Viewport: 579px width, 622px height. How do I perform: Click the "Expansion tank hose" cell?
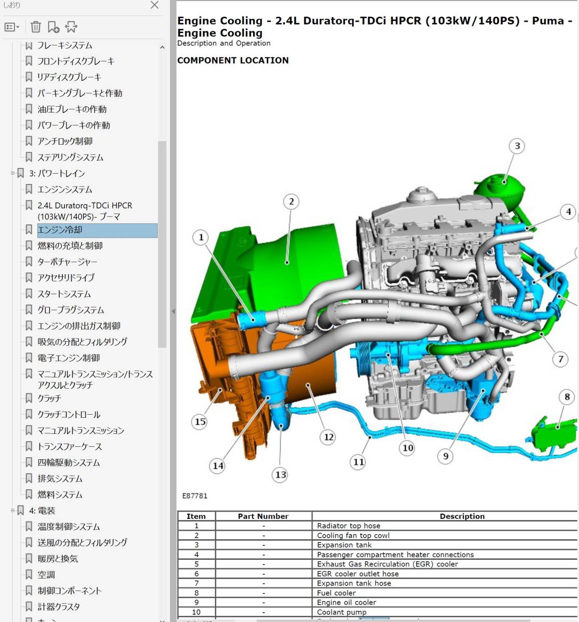(445, 583)
